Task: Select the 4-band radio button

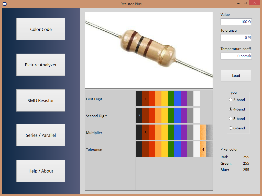Action: [x=237, y=109]
